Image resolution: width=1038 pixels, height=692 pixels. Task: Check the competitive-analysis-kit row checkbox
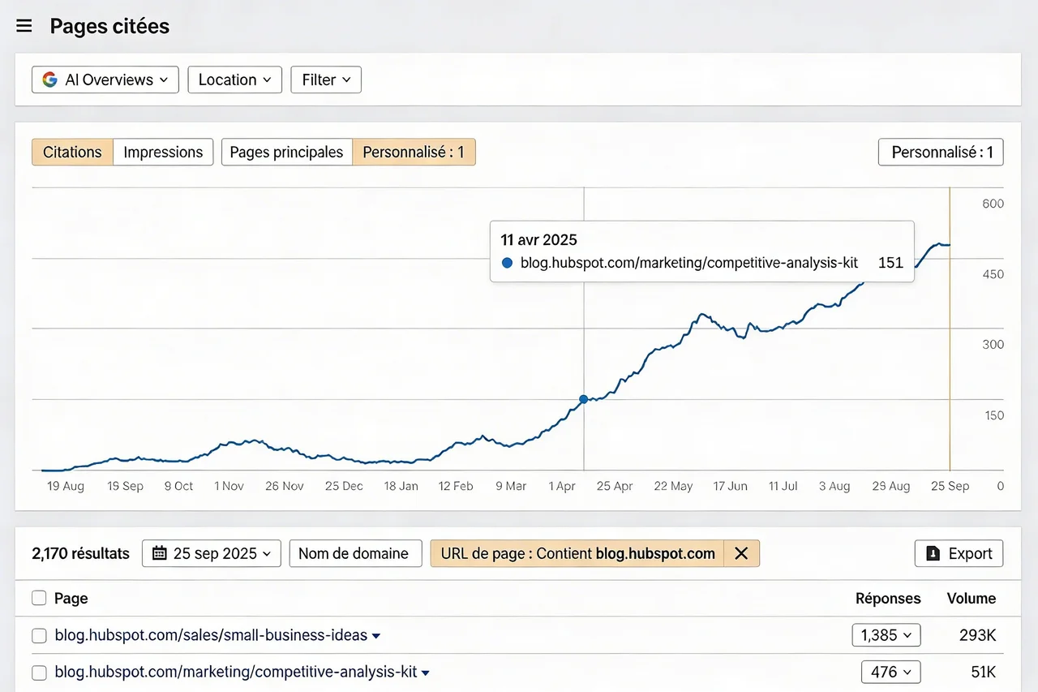pos(39,673)
